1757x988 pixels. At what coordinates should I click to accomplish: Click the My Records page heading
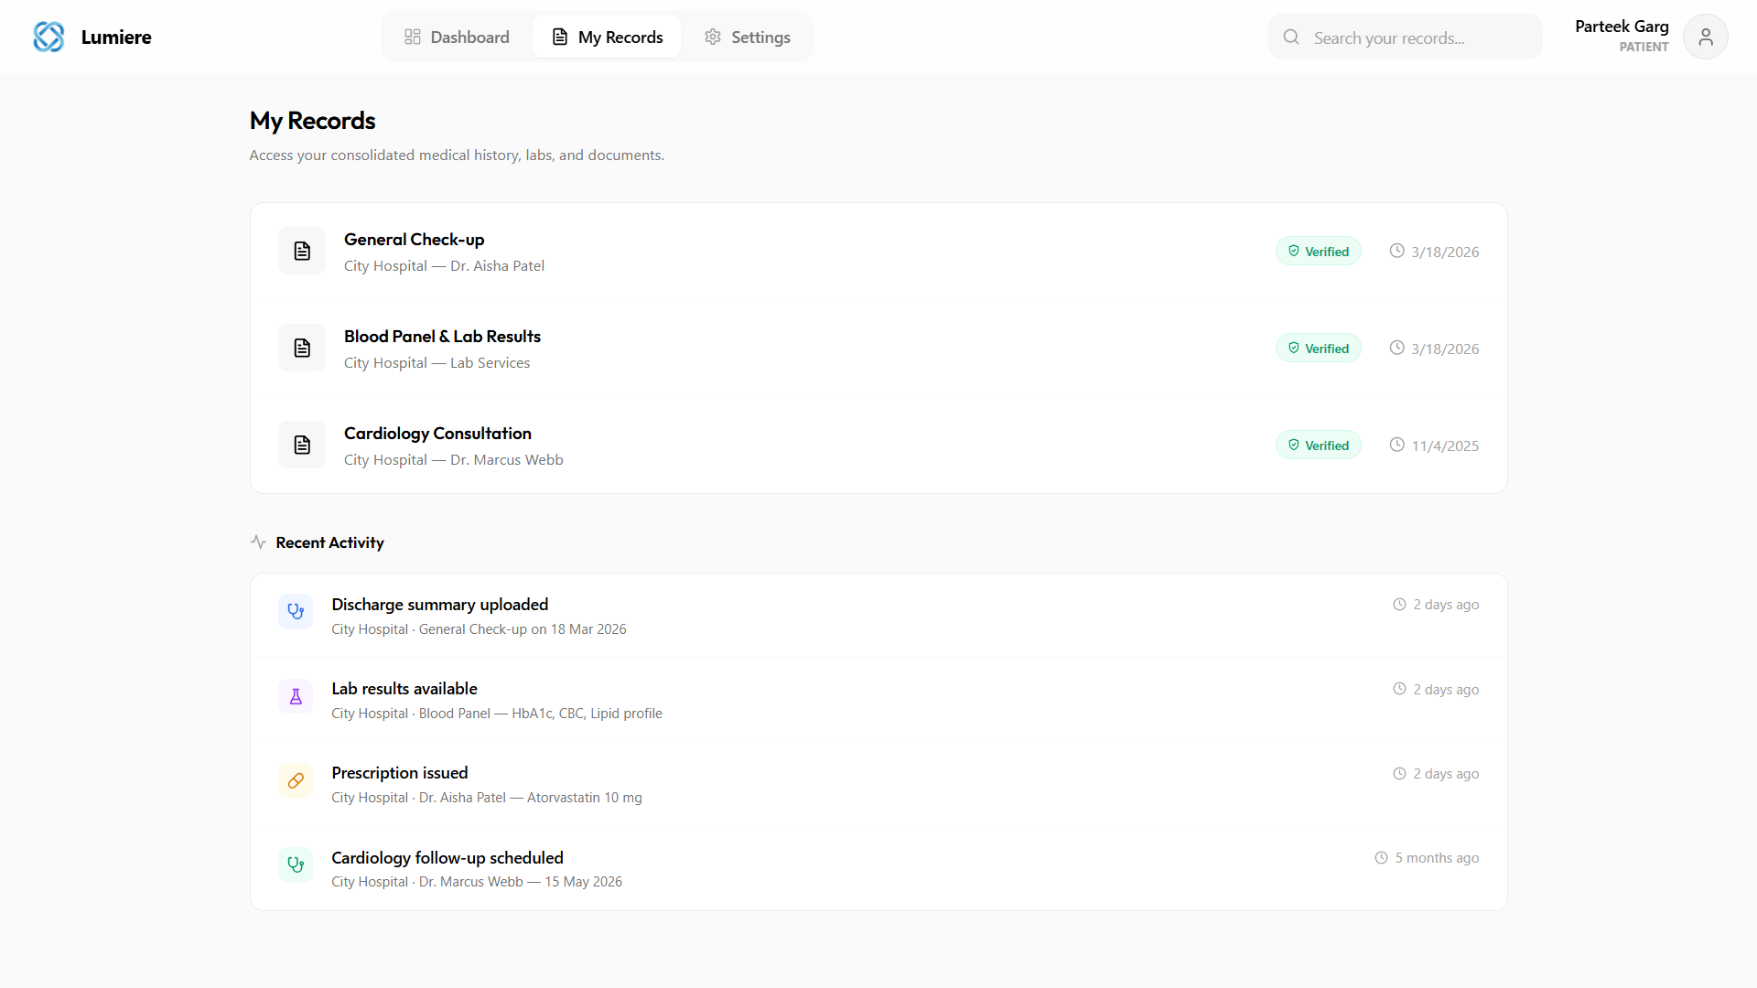[x=312, y=121]
